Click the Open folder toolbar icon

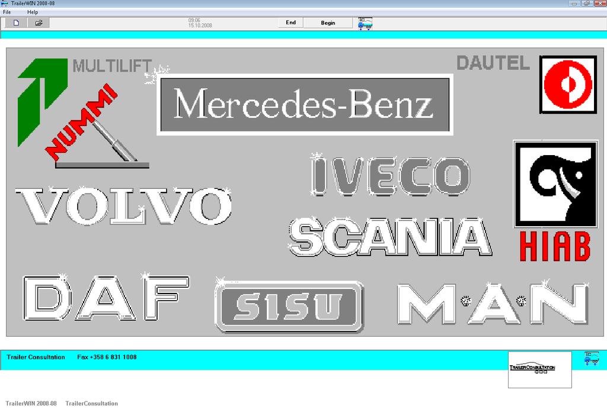pos(39,23)
